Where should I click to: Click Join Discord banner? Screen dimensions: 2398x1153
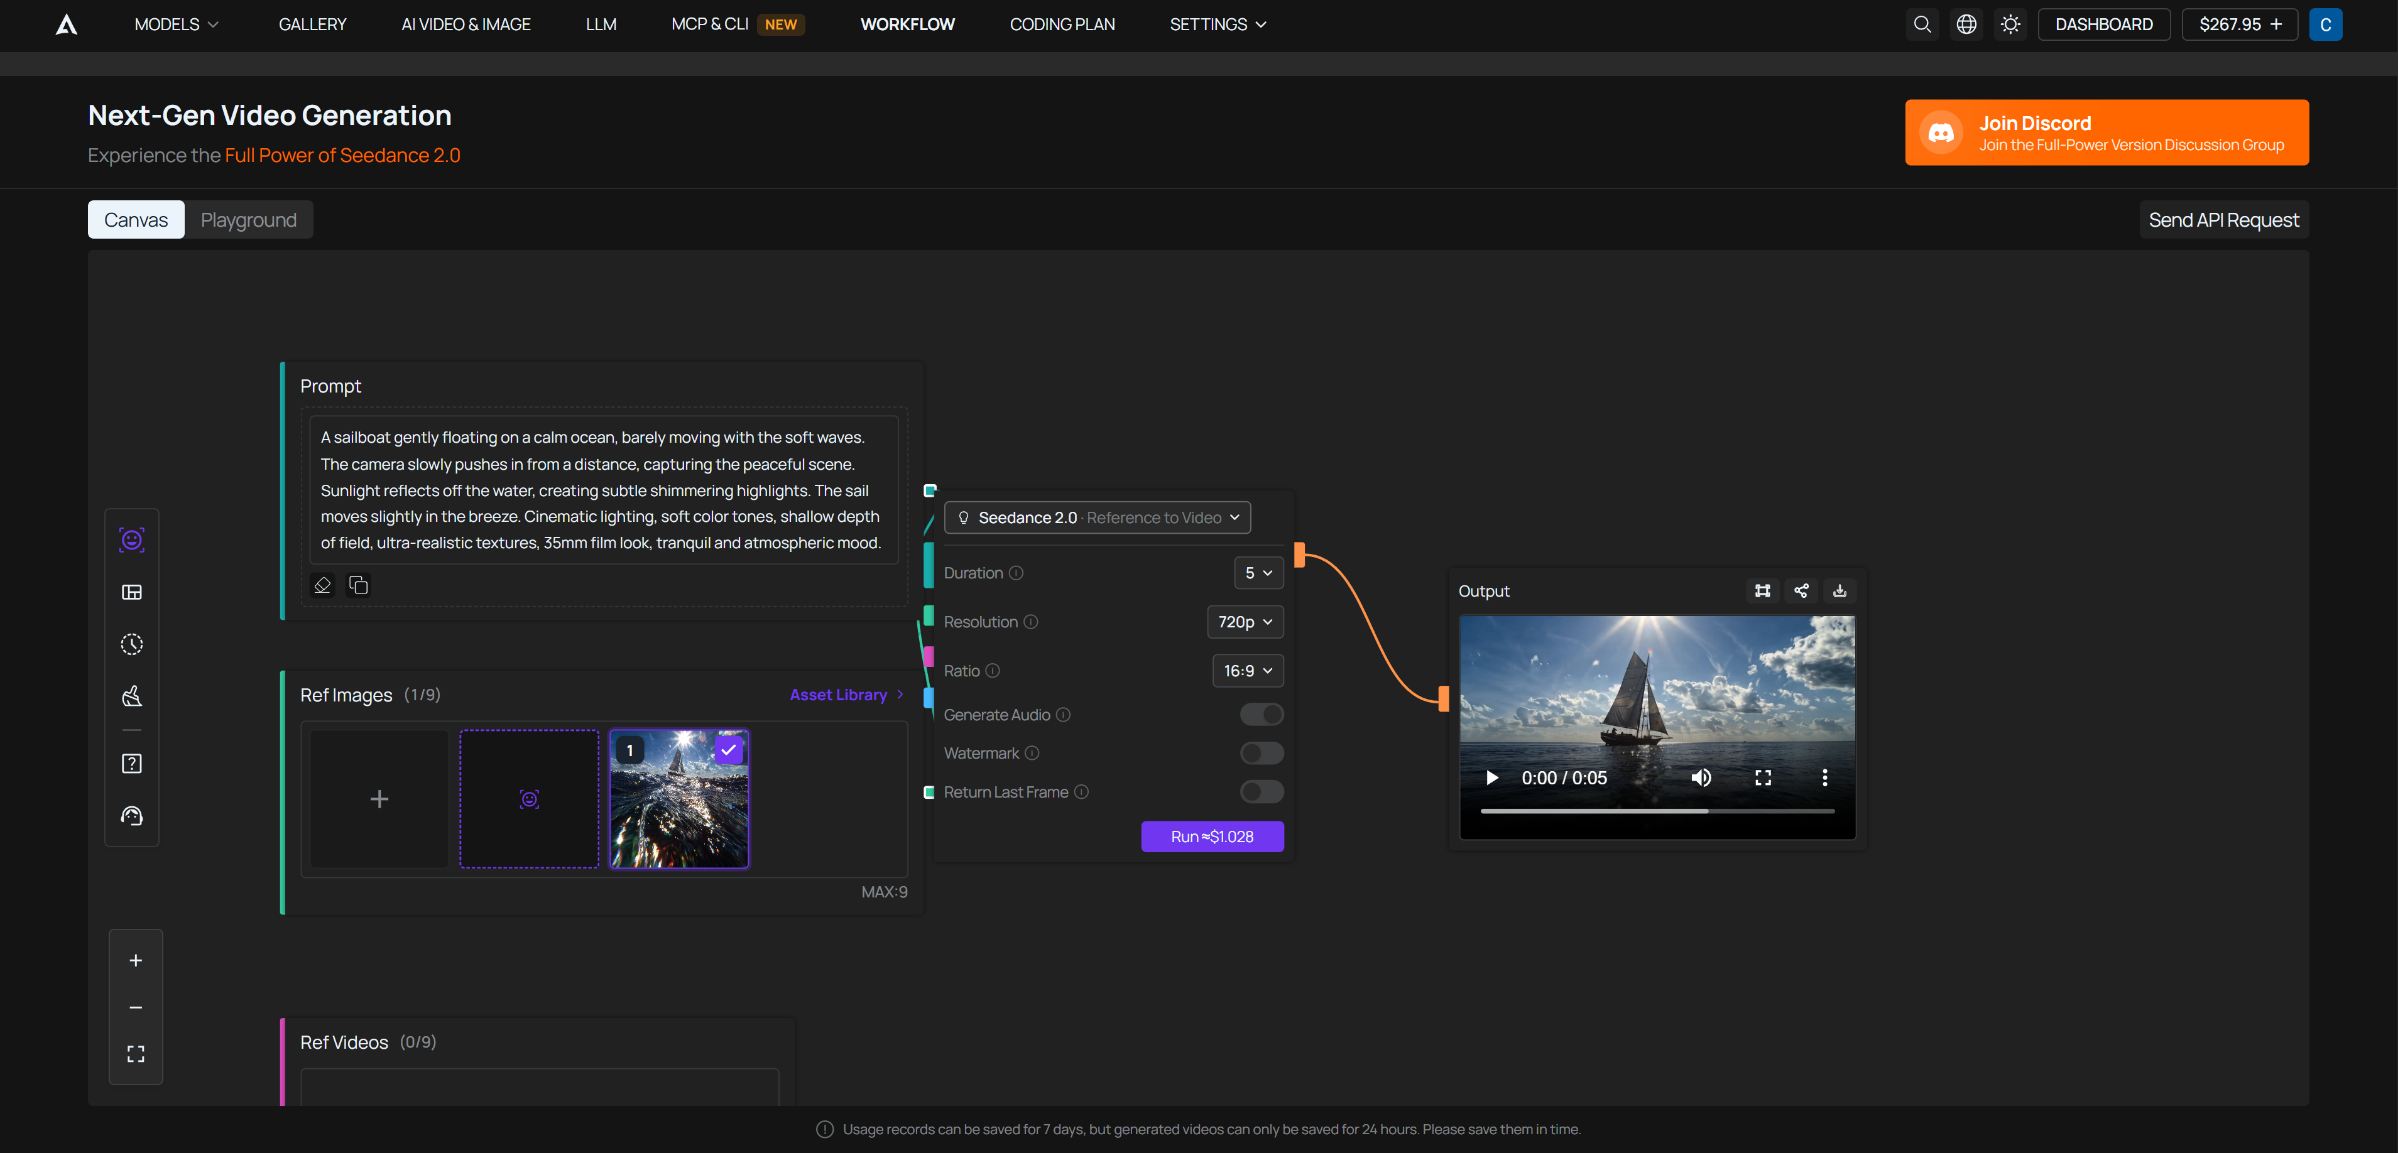pyautogui.click(x=2106, y=132)
